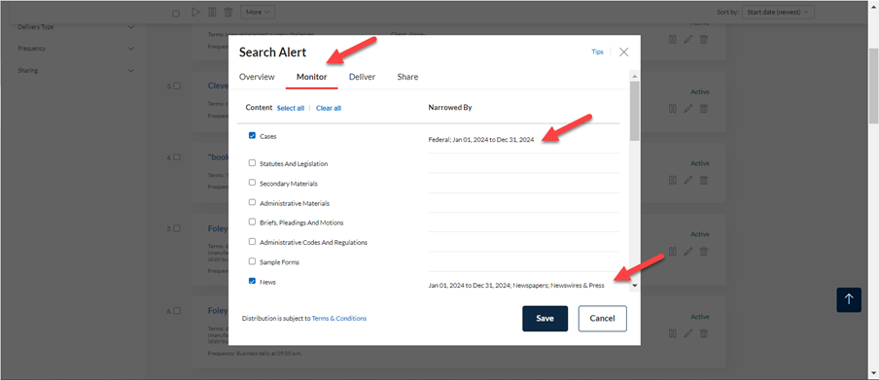Uncheck the Cases content checkbox
This screenshot has height=380, width=879.
252,135
